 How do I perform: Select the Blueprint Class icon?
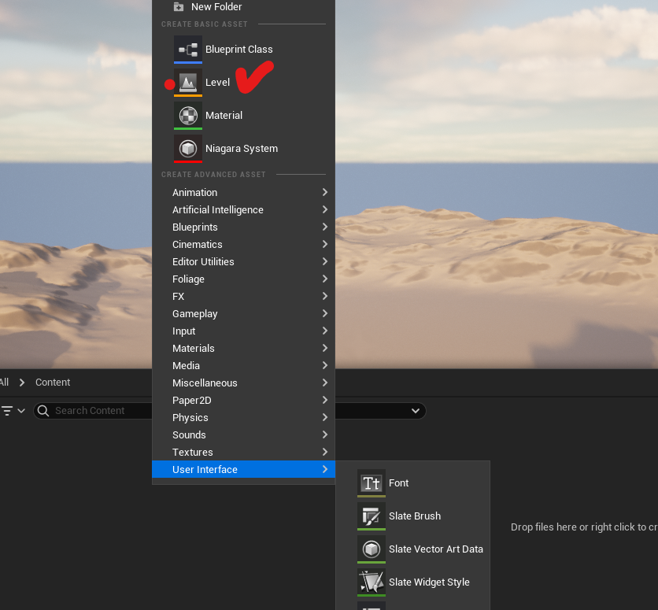pyautogui.click(x=188, y=50)
